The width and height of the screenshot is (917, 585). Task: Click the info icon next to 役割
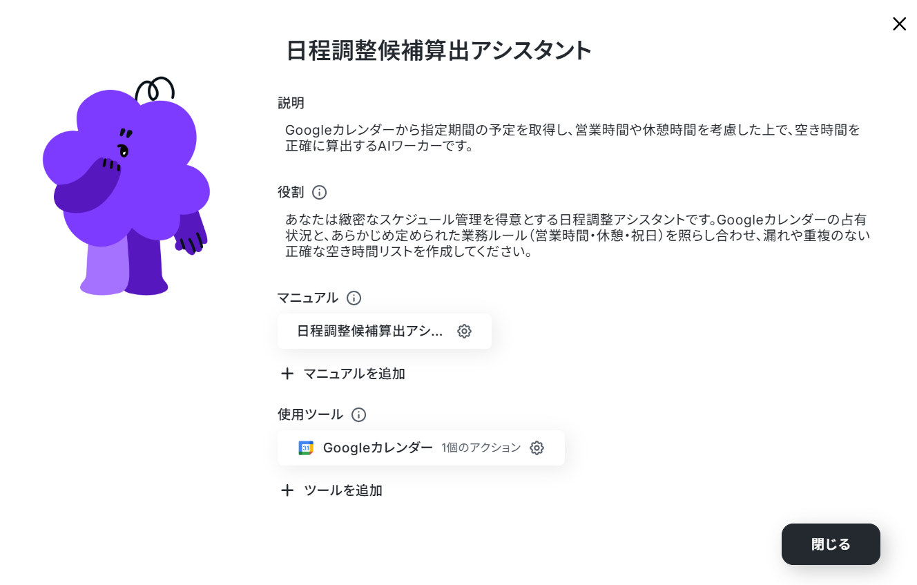pos(319,192)
